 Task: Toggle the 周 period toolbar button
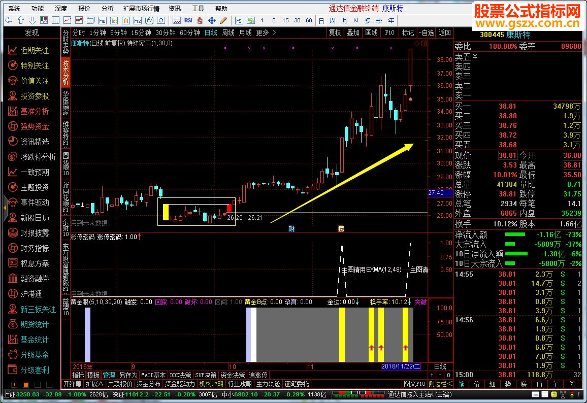333,20
